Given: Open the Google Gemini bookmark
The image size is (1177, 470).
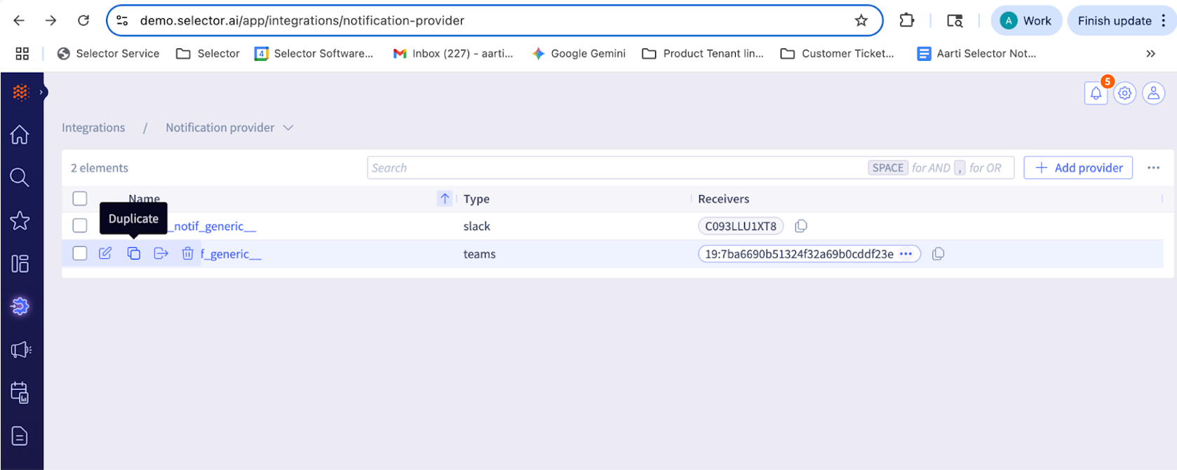Looking at the screenshot, I should pyautogui.click(x=579, y=53).
